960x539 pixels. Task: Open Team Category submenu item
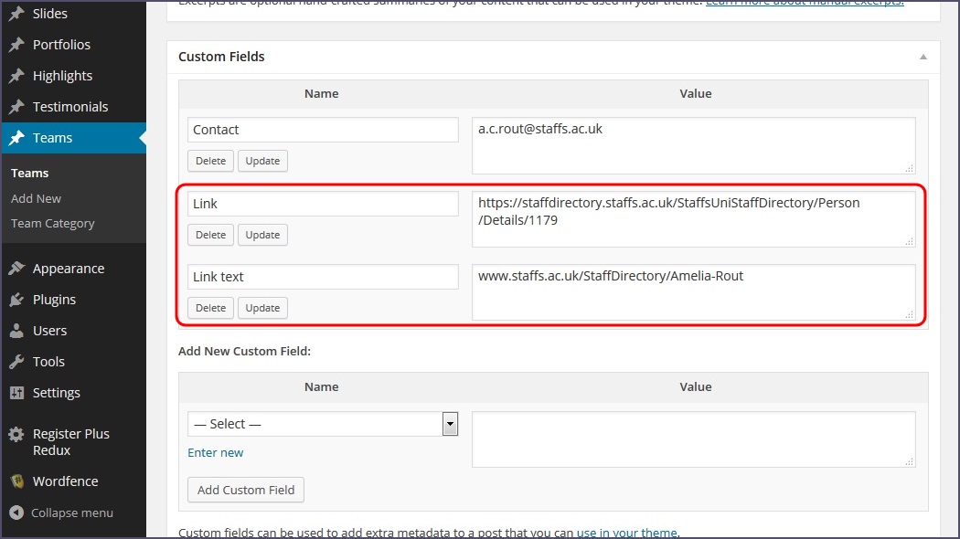coord(52,223)
